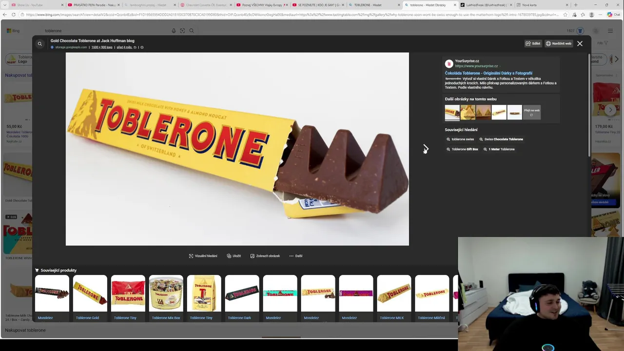
Task: Click the camera visual search icon in search bar
Action: point(182,31)
